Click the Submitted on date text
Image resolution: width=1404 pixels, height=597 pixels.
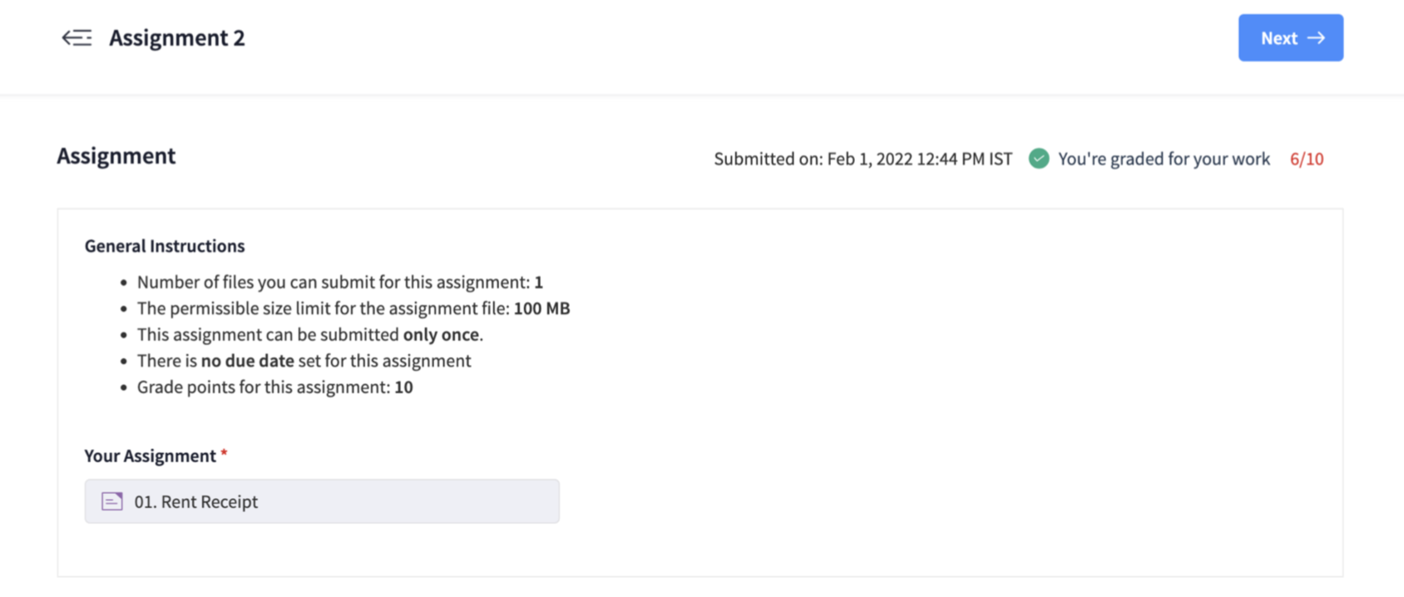[x=863, y=159]
